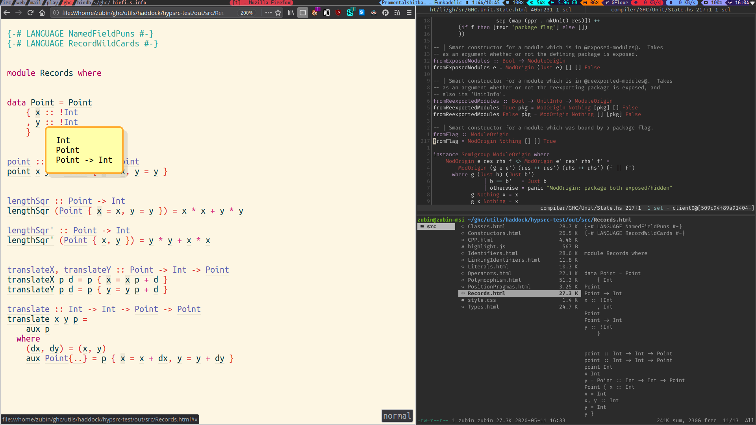Open the page actions three-dot menu
The image size is (756, 425).
pos(269,13)
